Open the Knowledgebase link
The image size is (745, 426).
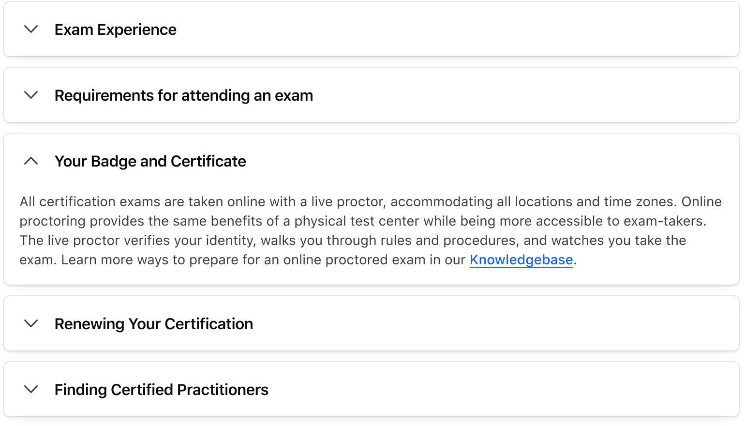point(521,260)
